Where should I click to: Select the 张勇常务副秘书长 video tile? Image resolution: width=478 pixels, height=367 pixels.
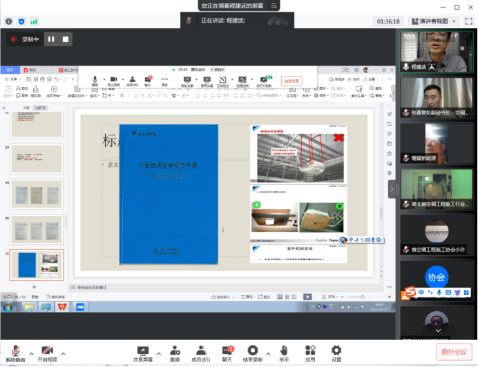[x=437, y=97]
